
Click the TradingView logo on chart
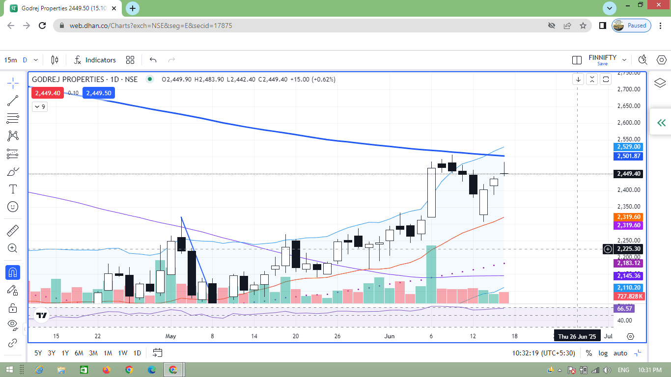tap(42, 316)
